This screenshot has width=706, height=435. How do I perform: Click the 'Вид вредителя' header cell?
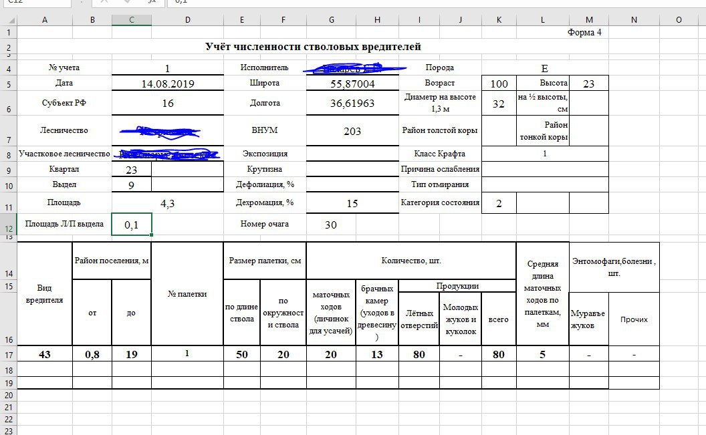[45, 294]
